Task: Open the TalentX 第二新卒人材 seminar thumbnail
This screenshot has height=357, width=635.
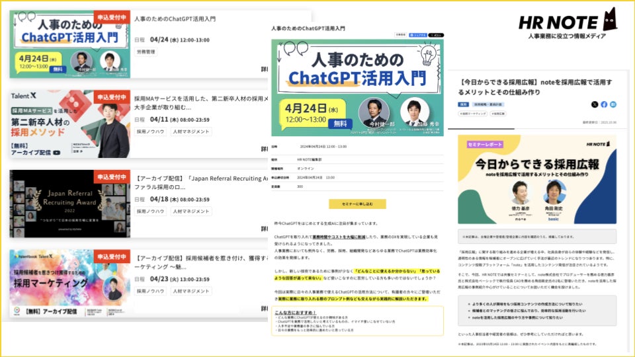Action: pyautogui.click(x=69, y=124)
